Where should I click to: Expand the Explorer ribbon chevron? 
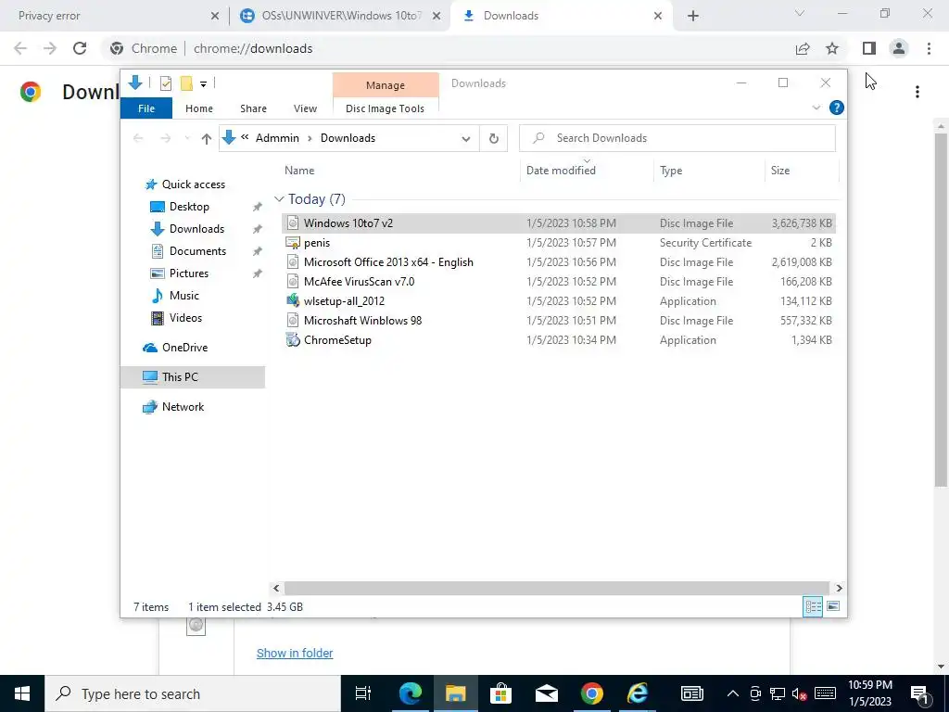click(816, 108)
